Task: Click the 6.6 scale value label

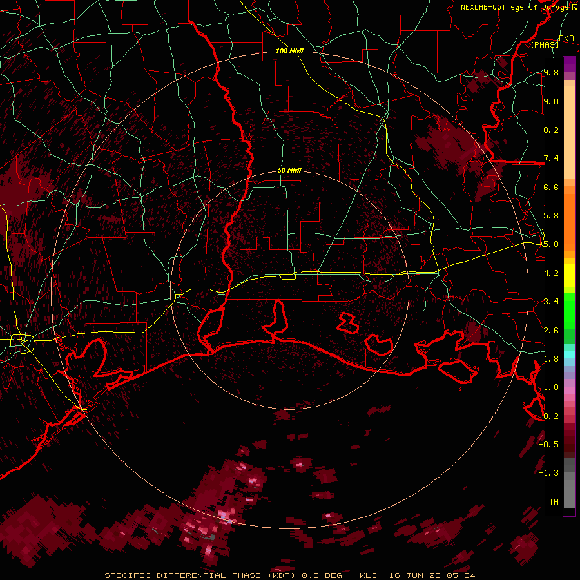Action: tap(551, 187)
